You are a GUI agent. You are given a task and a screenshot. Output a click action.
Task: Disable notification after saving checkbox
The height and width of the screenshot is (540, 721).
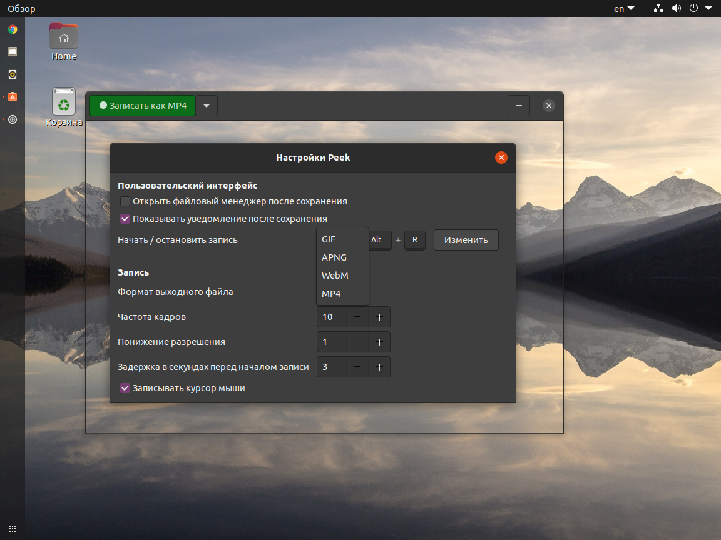[125, 219]
